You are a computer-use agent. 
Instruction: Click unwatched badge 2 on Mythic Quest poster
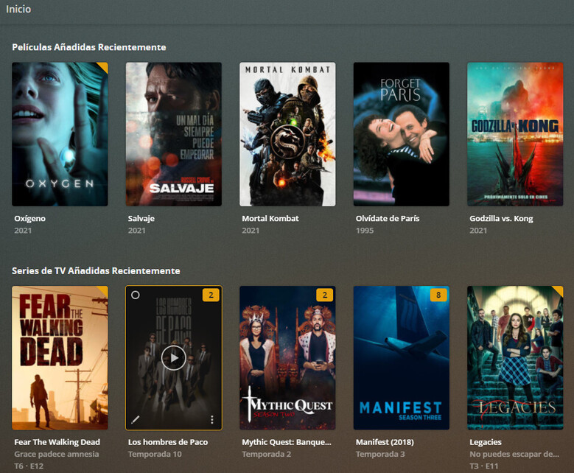coord(325,295)
